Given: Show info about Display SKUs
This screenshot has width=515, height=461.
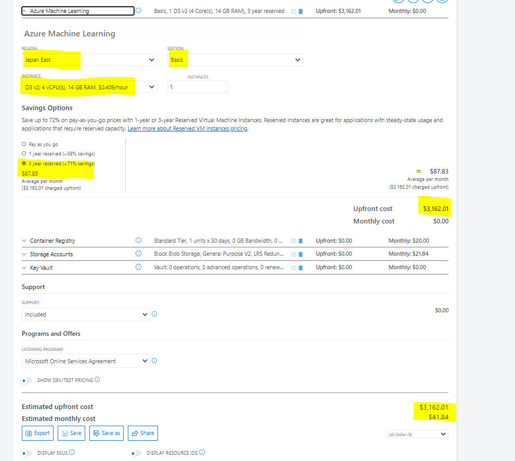Looking at the screenshot, I should pyautogui.click(x=72, y=452).
